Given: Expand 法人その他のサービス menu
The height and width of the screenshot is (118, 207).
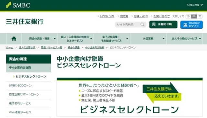Looking at the screenshot, I should click(x=185, y=39).
